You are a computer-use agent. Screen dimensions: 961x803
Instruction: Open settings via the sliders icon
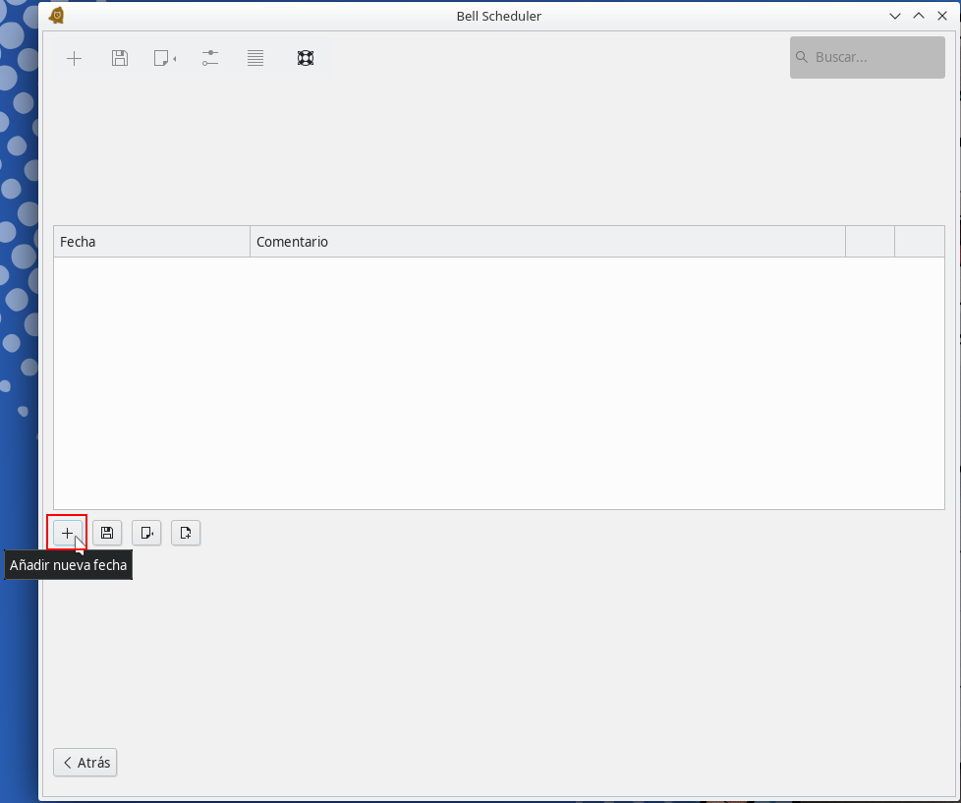(x=210, y=58)
